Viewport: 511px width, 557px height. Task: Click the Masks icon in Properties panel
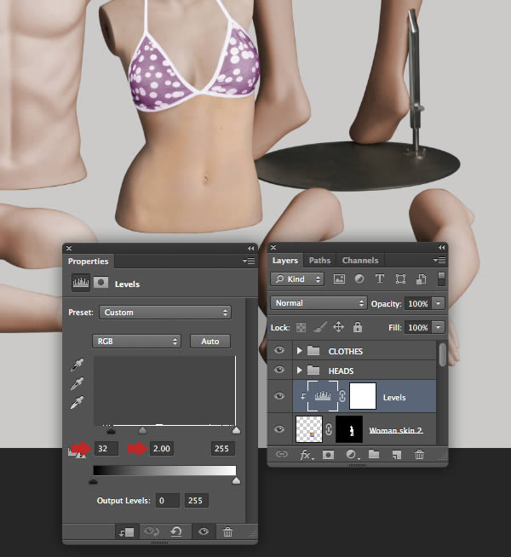tap(100, 284)
